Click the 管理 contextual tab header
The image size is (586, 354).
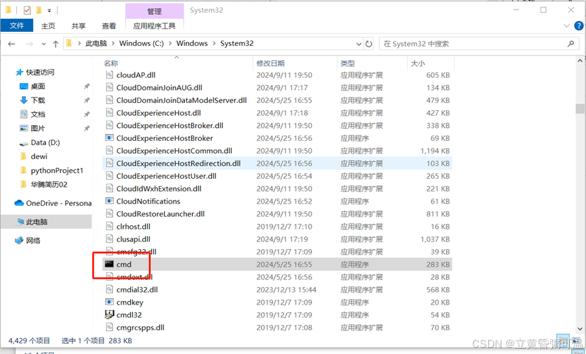[154, 12]
